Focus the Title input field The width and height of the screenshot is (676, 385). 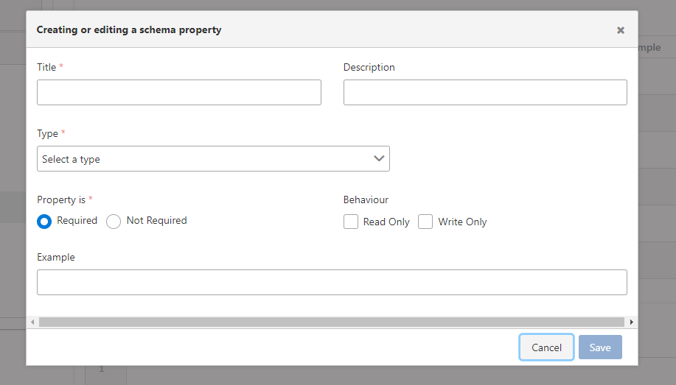(179, 93)
